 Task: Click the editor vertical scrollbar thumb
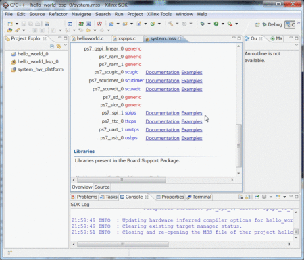[x=238, y=145]
